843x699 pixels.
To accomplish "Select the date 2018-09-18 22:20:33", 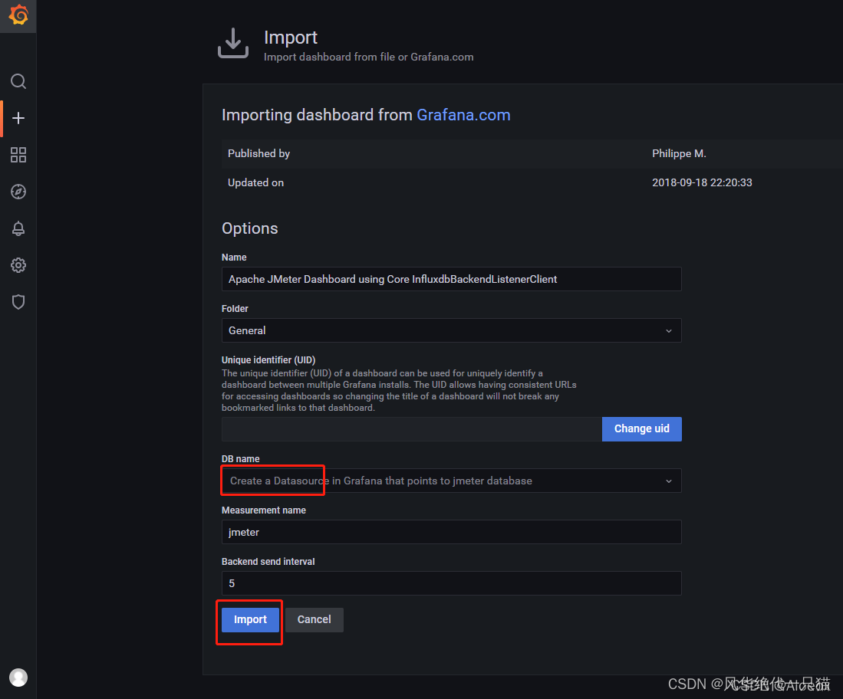I will [x=702, y=182].
